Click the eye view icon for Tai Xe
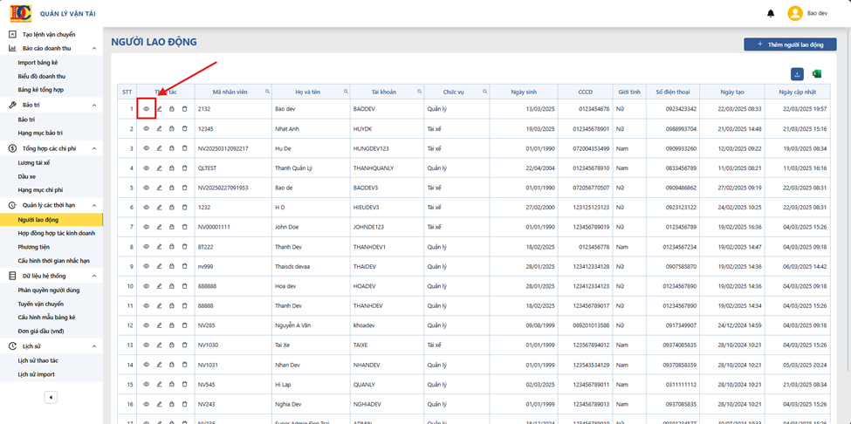 [146, 345]
